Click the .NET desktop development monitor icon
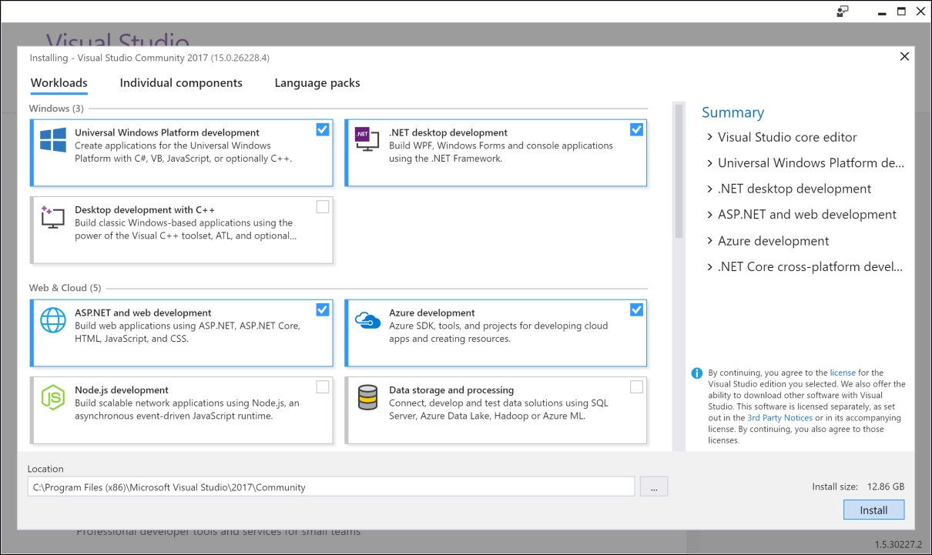 (367, 139)
